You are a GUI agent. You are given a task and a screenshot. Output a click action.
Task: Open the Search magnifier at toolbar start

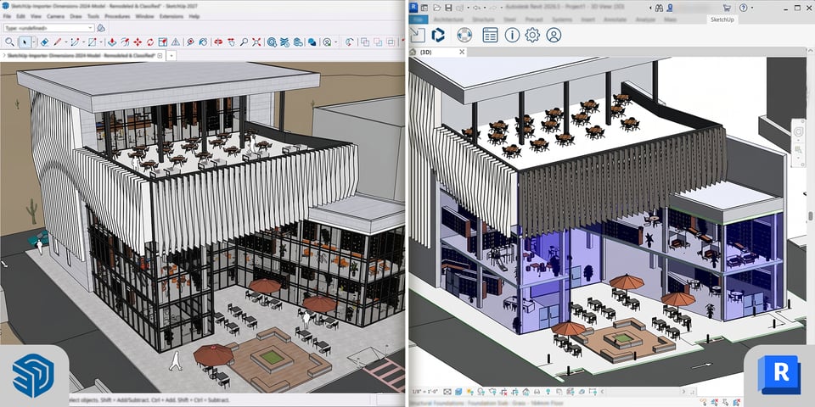[x=8, y=42]
